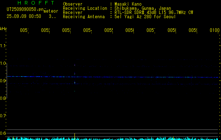Image resolution: width=221 pixels, height=140 pixels.
Task: Click the 'Receiving Antenna' label
Action: [84, 17]
